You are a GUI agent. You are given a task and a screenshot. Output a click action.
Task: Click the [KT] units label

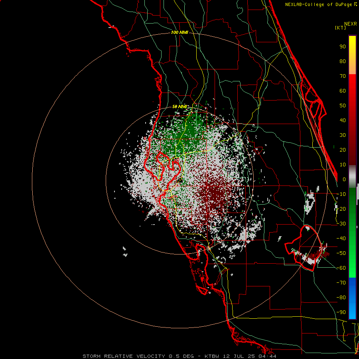tap(340, 28)
